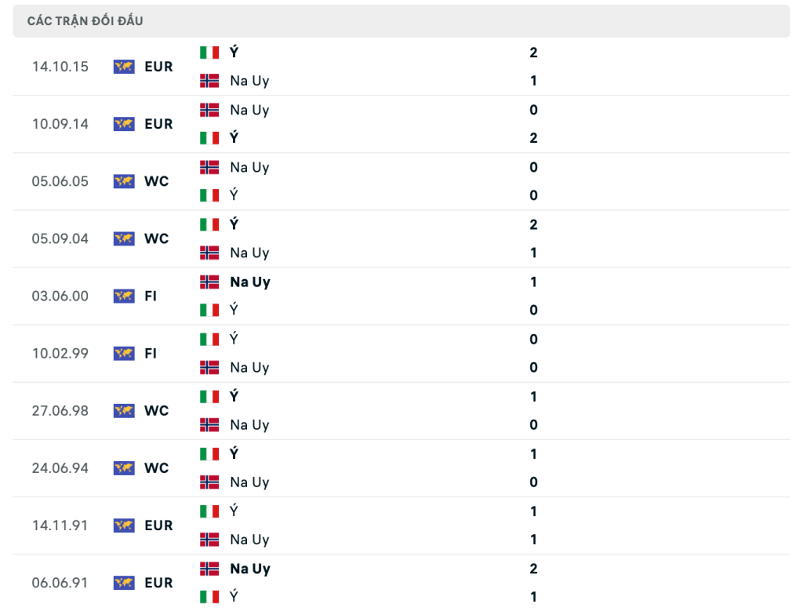This screenshot has height=611, width=803.
Task: Click Italy flag in the 14.11.91 match
Action: pyautogui.click(x=209, y=511)
